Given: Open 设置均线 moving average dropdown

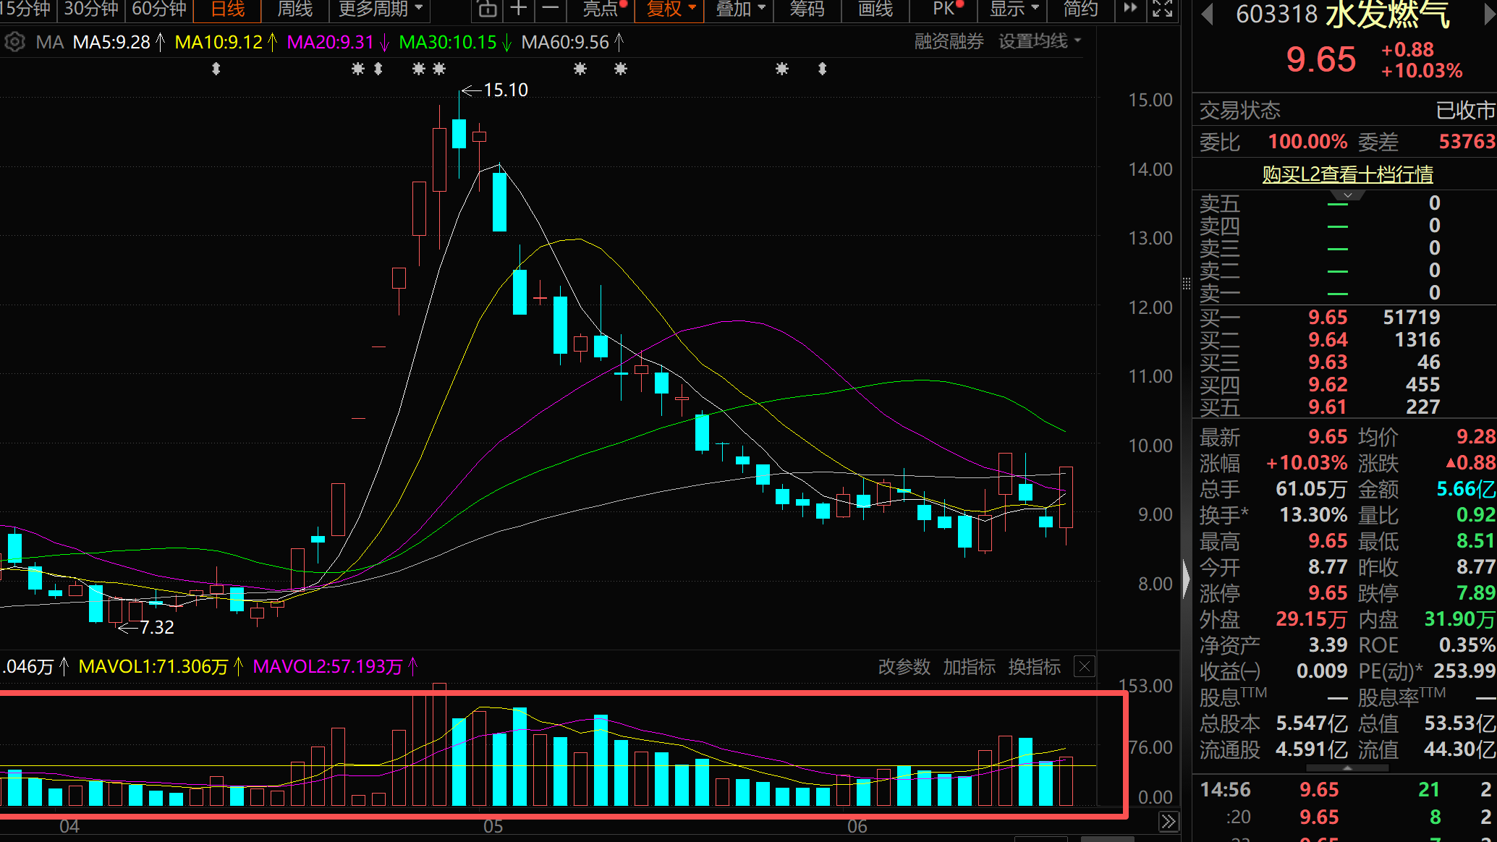Looking at the screenshot, I should pyautogui.click(x=1040, y=42).
